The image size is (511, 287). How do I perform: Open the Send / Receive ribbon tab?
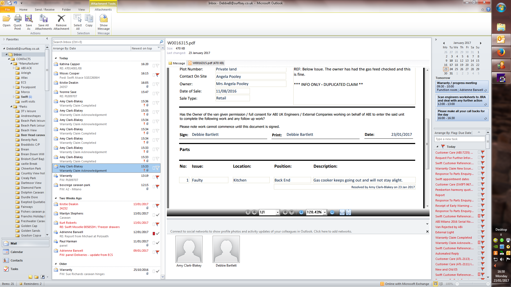coord(44,10)
